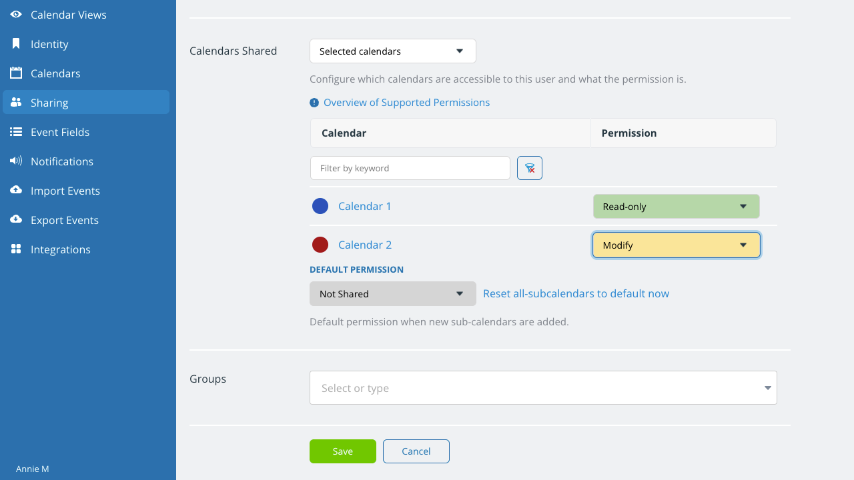The height and width of the screenshot is (480, 854).
Task: Open the Calendars Shared dropdown
Action: 392,51
